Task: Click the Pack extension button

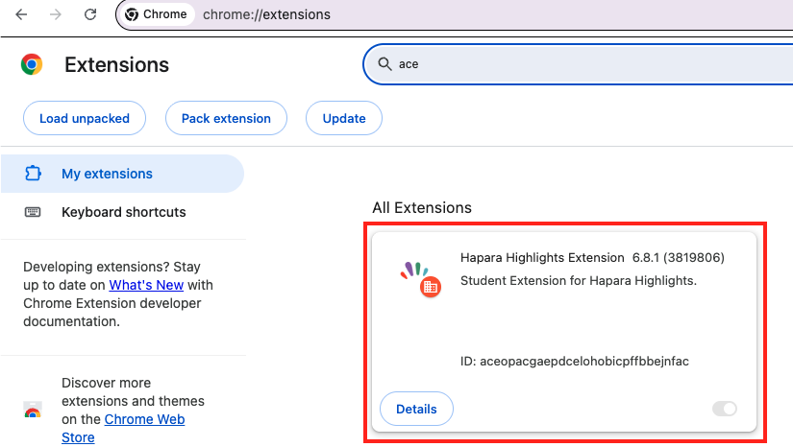Action: (x=226, y=118)
